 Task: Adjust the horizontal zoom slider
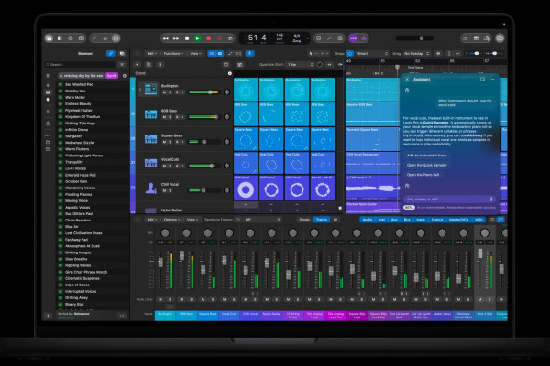(x=494, y=54)
